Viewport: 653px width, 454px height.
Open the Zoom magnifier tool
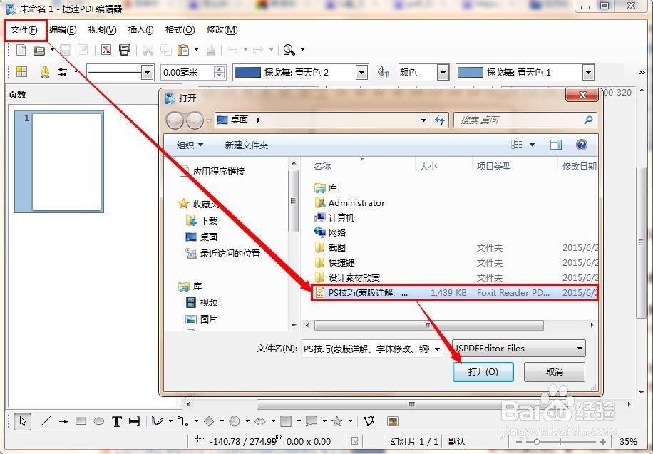(288, 50)
